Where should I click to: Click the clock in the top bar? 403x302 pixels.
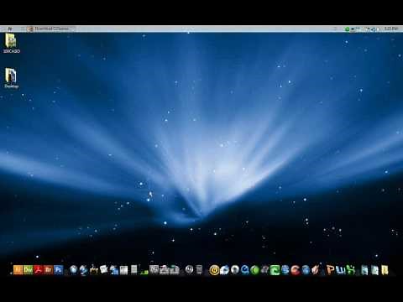(391, 29)
